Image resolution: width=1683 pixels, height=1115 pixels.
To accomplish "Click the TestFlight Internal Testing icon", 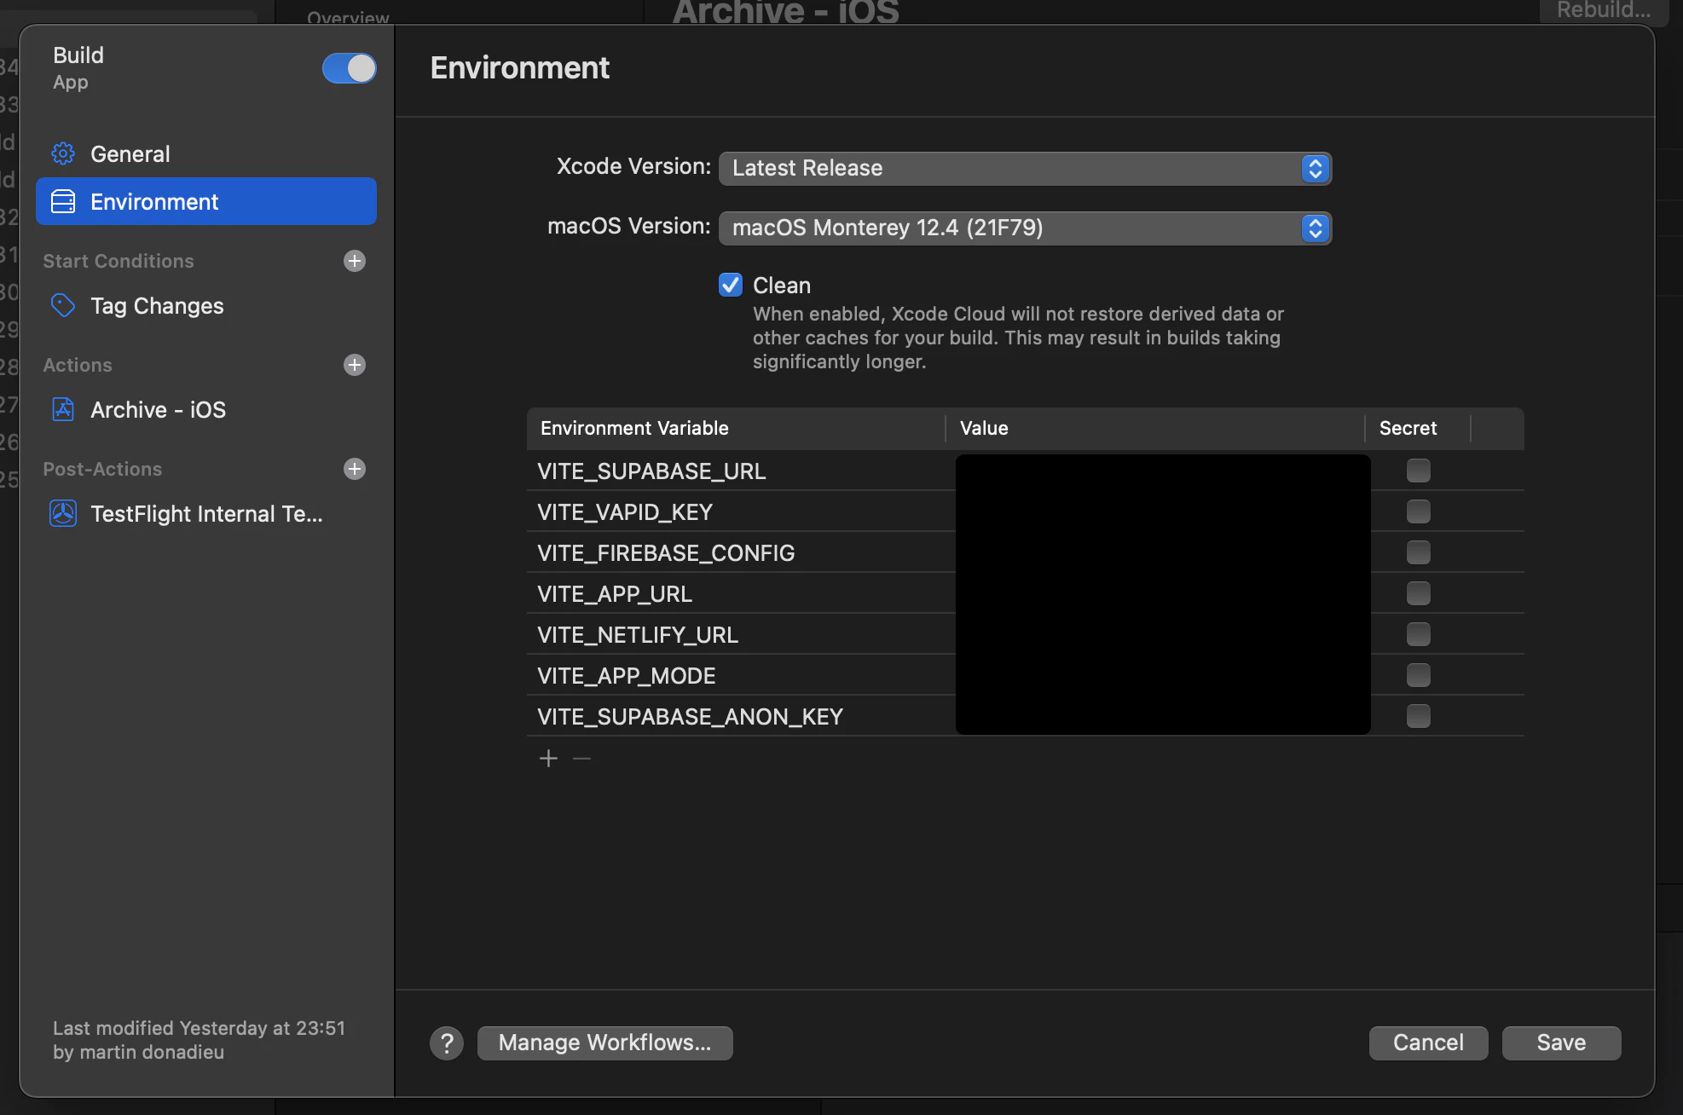I will [63, 513].
